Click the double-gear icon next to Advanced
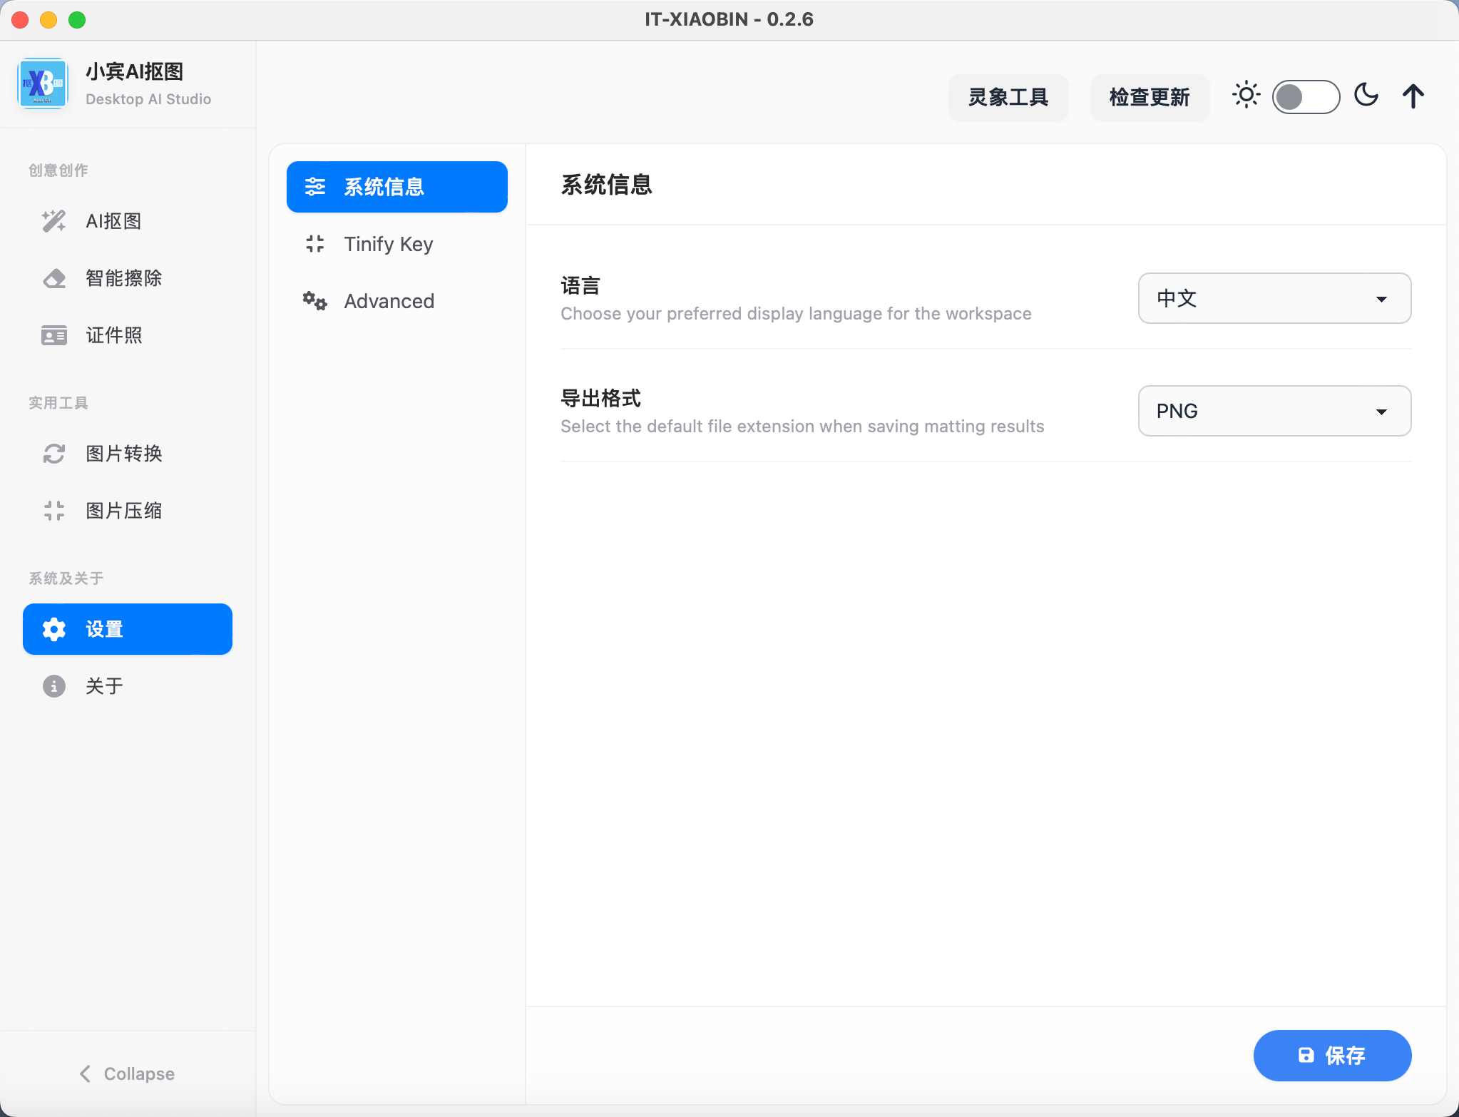Viewport: 1459px width, 1117px height. pyautogui.click(x=314, y=301)
